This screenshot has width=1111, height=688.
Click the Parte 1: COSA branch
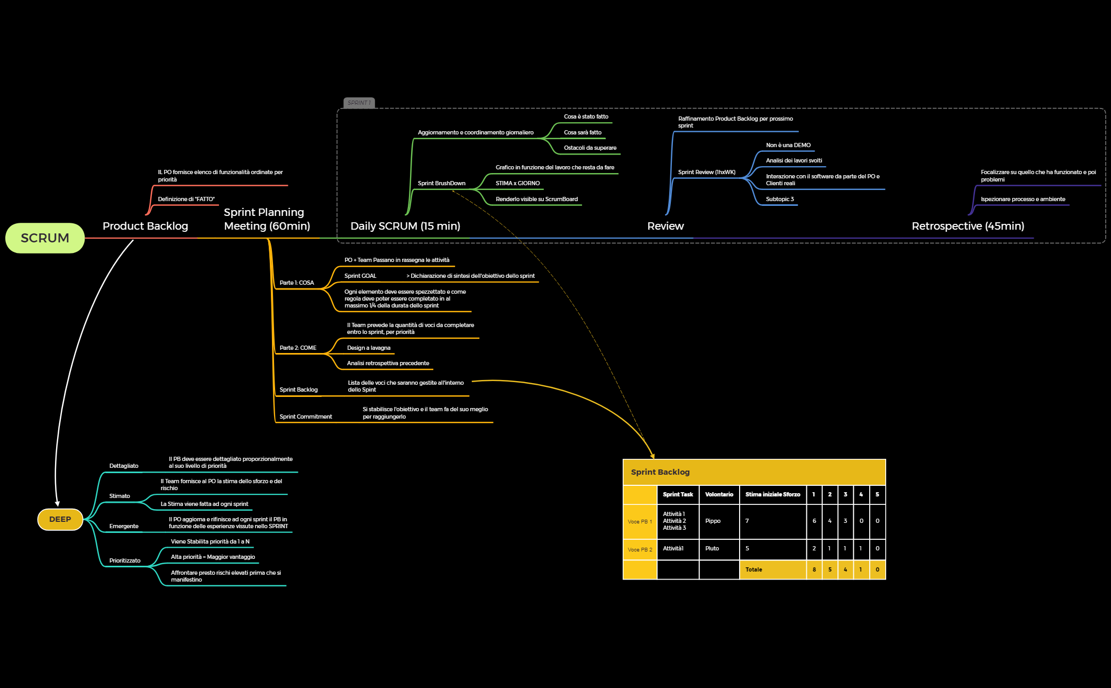pos(298,283)
